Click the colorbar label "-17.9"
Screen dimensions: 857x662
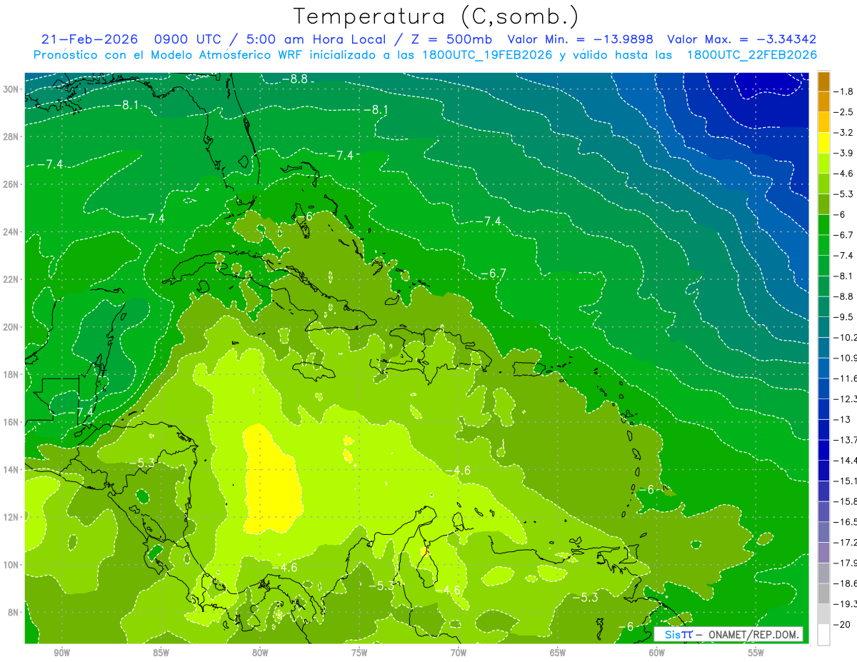tap(846, 563)
